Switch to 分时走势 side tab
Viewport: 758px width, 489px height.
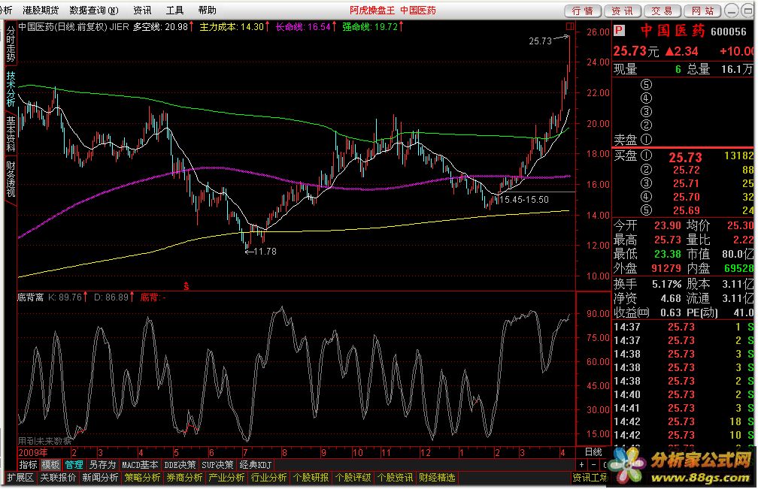tap(11, 44)
